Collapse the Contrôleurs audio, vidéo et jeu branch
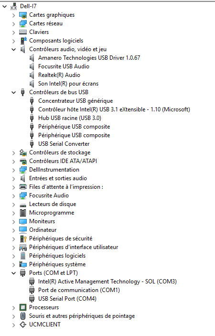This screenshot has height=336, width=215. pos(14,50)
